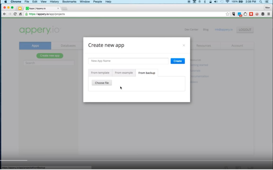Click the New App Name field
Screen dimensions: 273x170
128,61
